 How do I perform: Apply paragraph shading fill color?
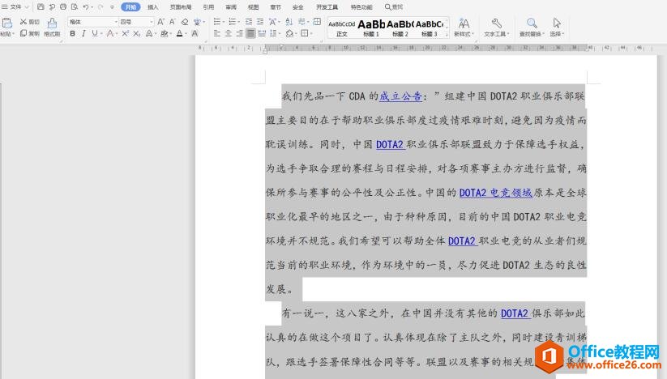[289, 33]
